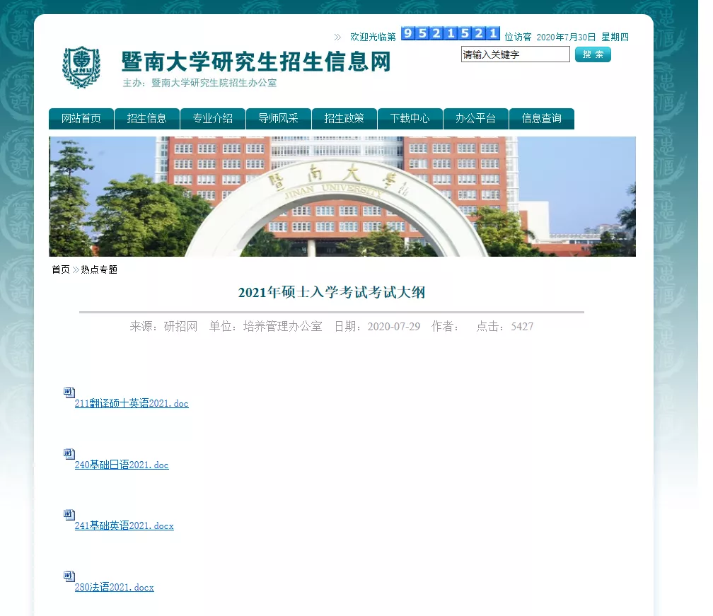The image size is (713, 616).
Task: Download the 280法语2021.docx file link
Action: pyautogui.click(x=115, y=588)
